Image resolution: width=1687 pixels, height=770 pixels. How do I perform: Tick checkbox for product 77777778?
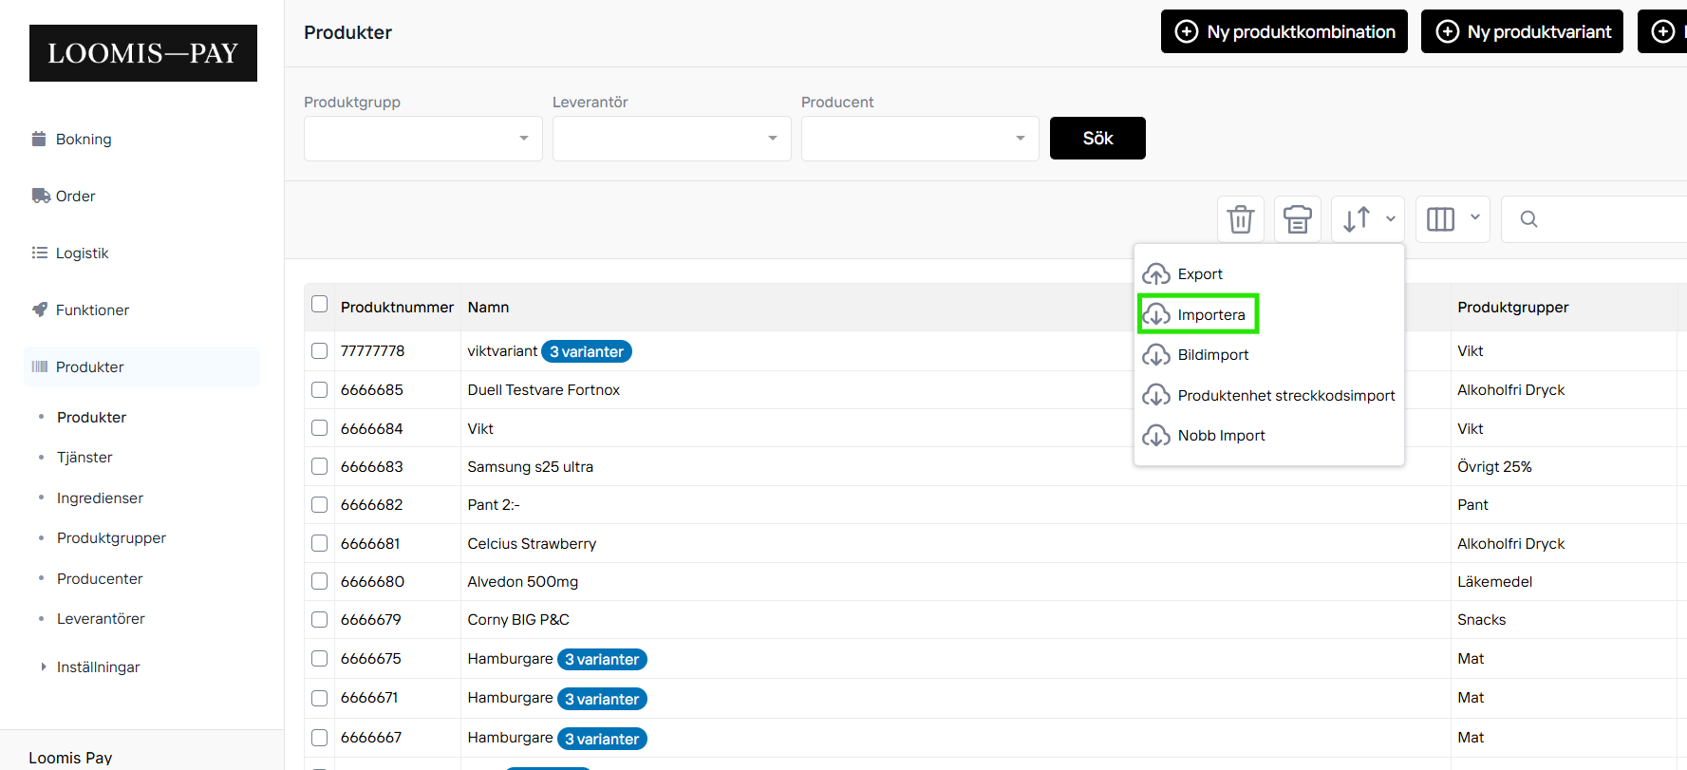coord(320,351)
